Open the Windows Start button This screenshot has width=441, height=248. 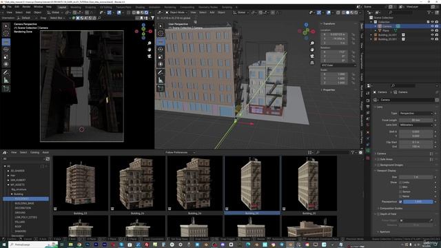click(x=4, y=245)
